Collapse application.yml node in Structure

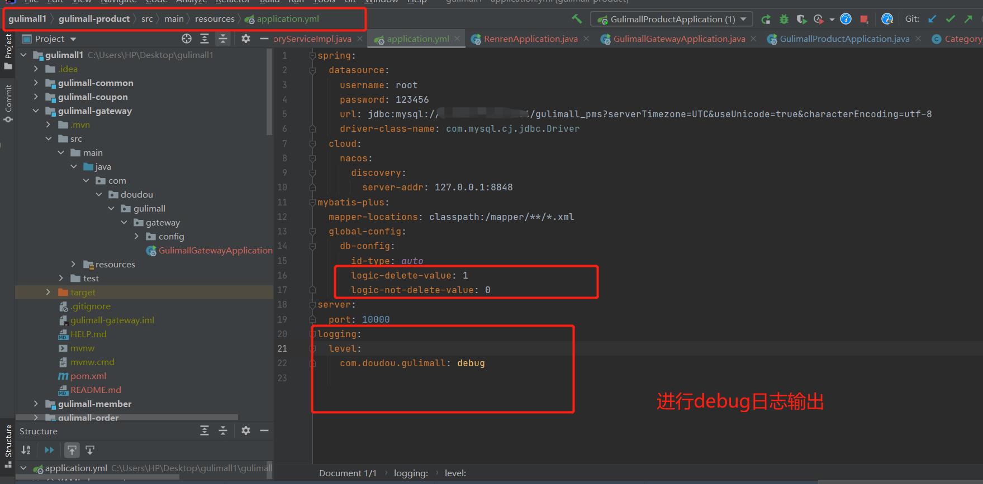coord(23,468)
